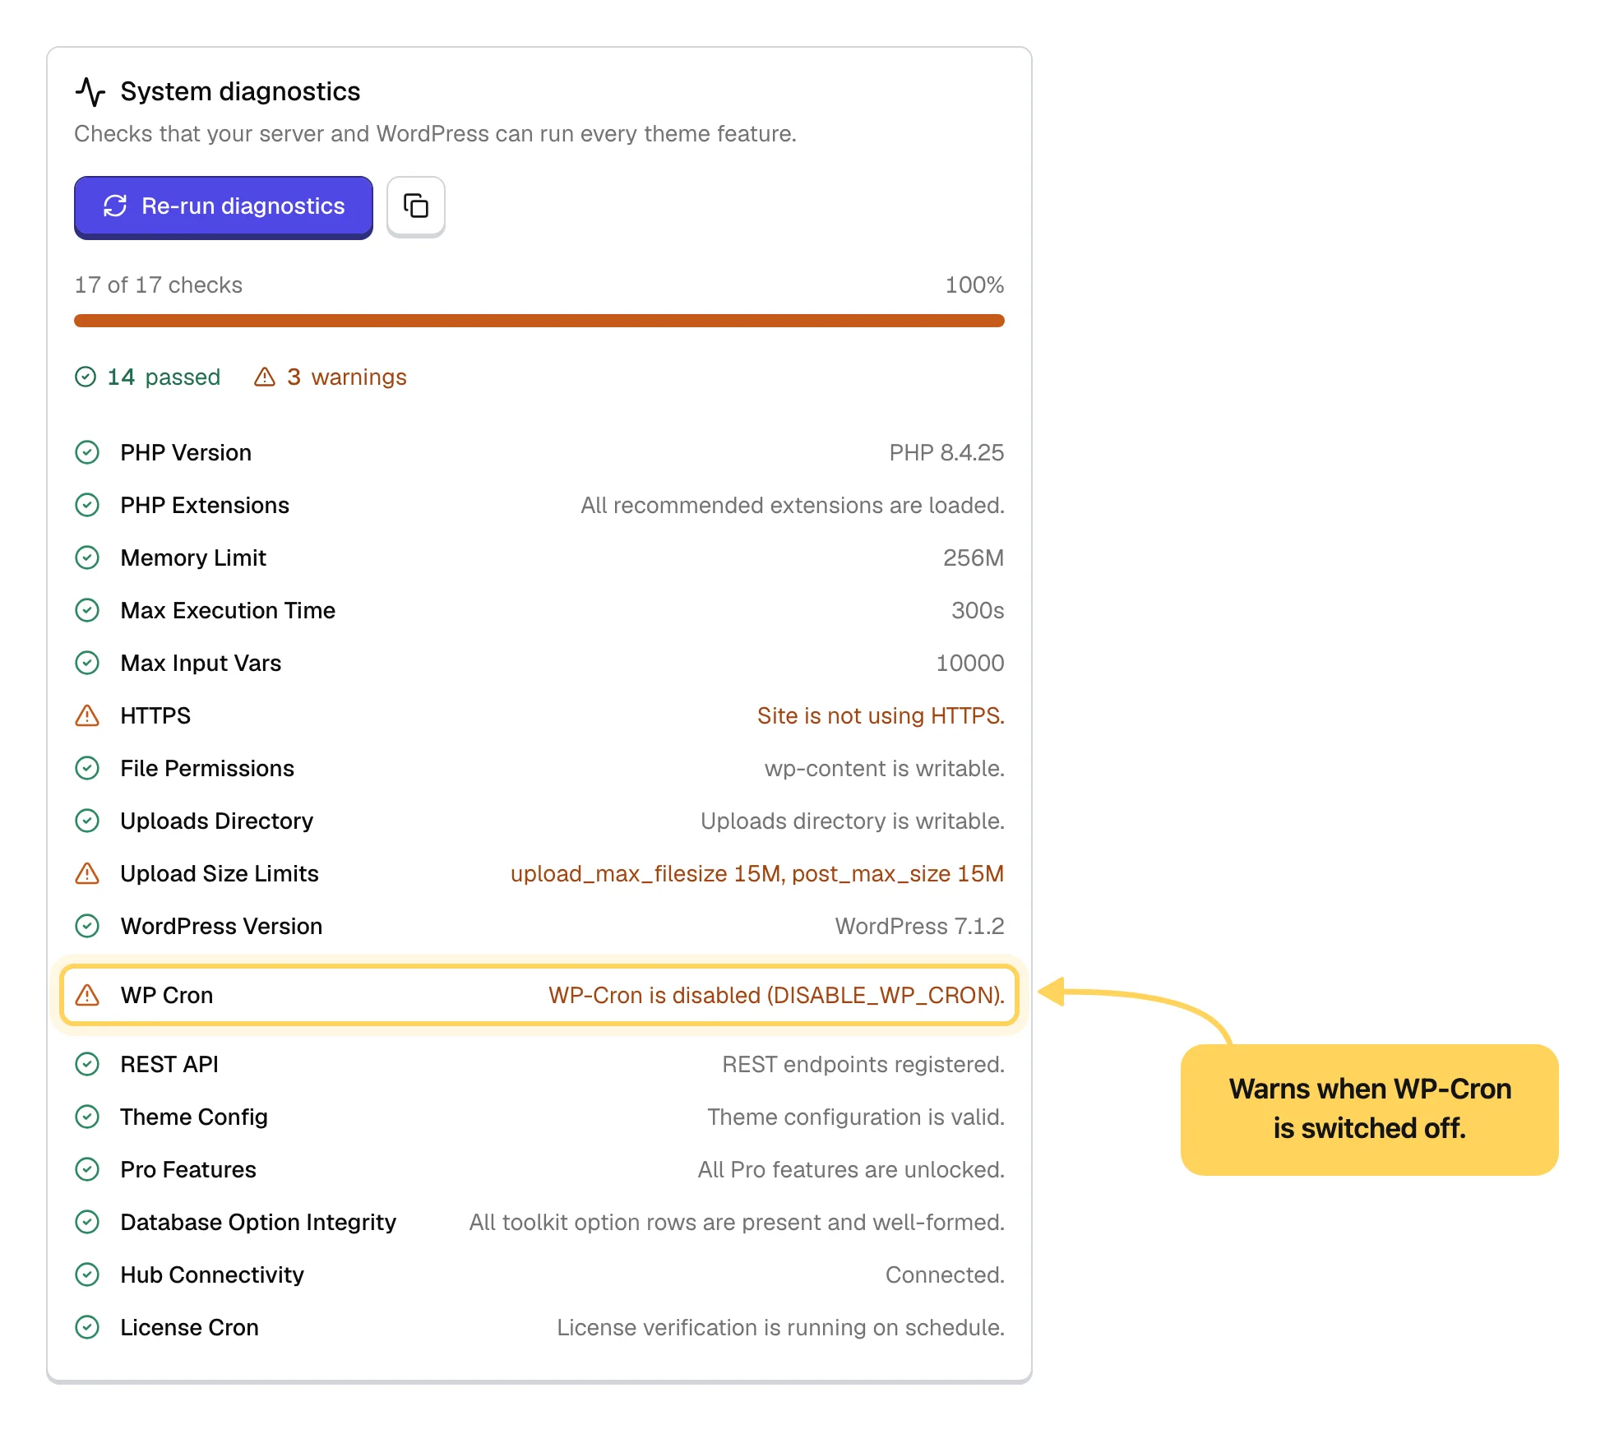The width and height of the screenshot is (1605, 1434).
Task: Click the License Cron passed icon
Action: click(87, 1327)
